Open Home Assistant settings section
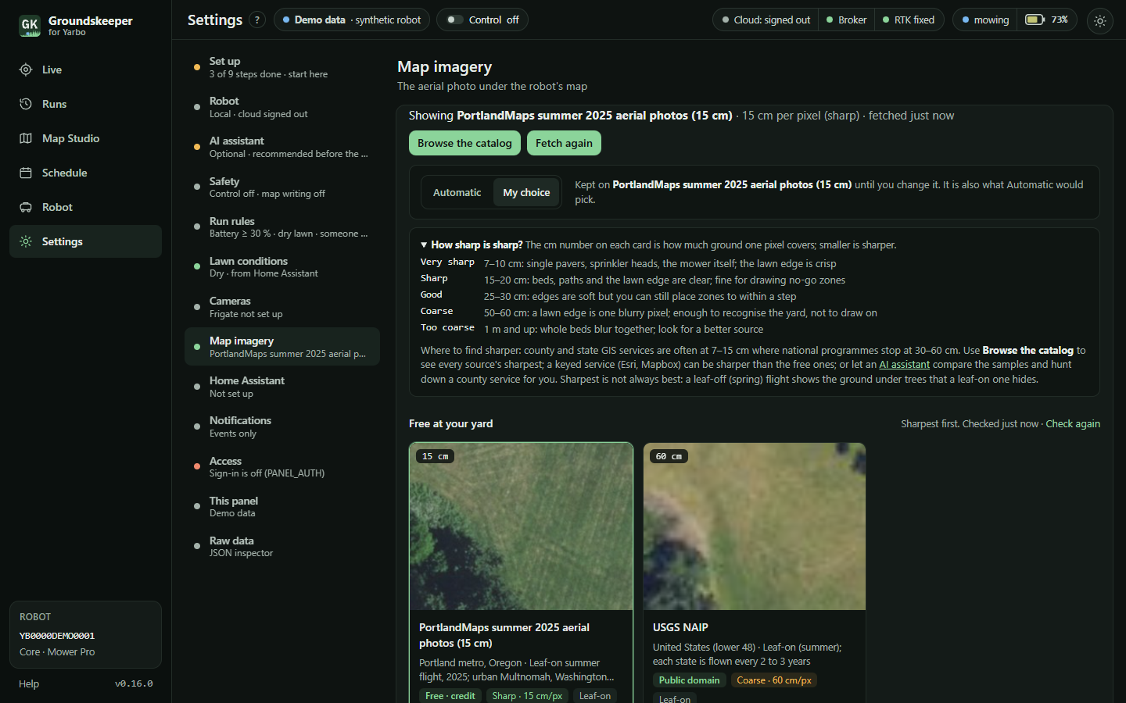 coord(281,387)
